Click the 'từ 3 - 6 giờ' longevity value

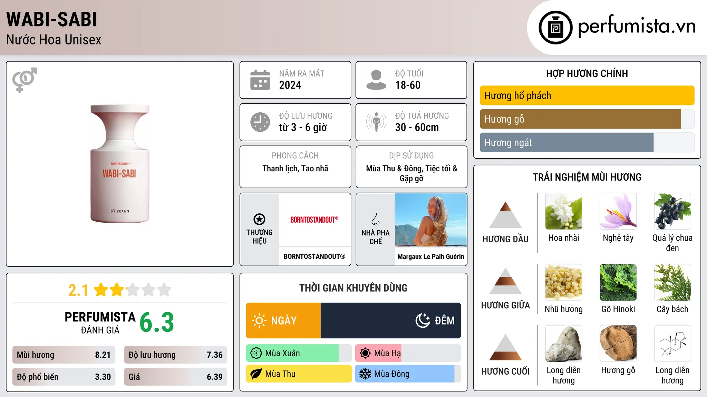click(303, 128)
